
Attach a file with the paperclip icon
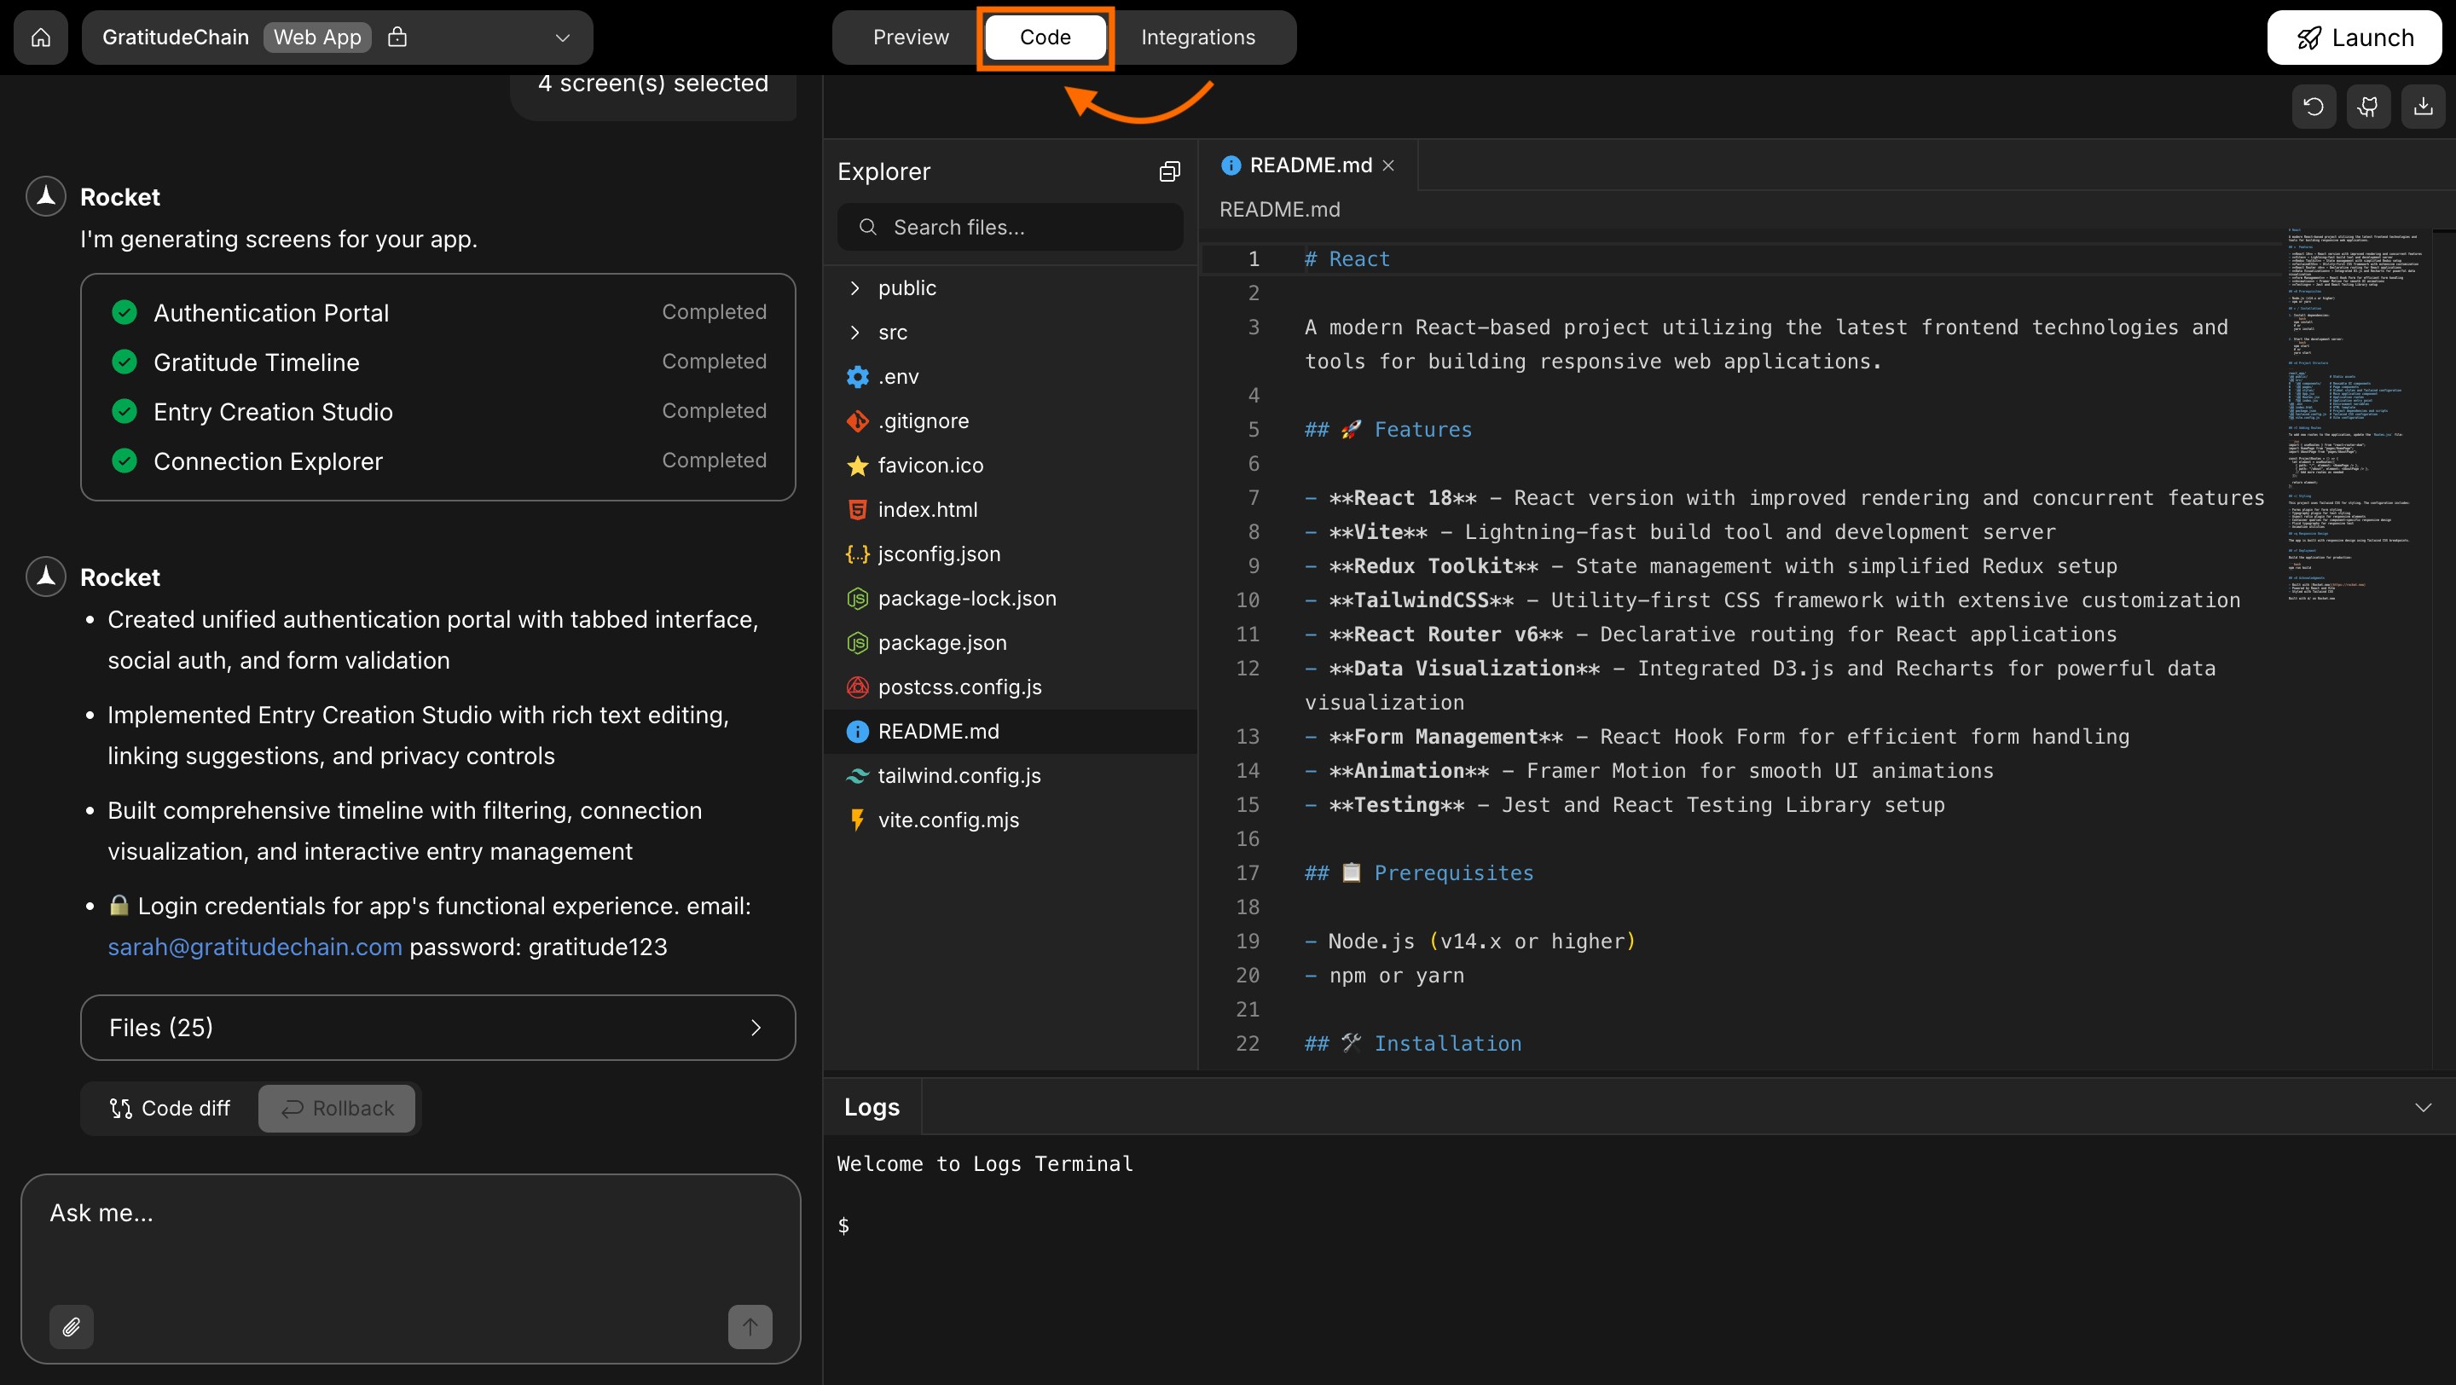(71, 1327)
